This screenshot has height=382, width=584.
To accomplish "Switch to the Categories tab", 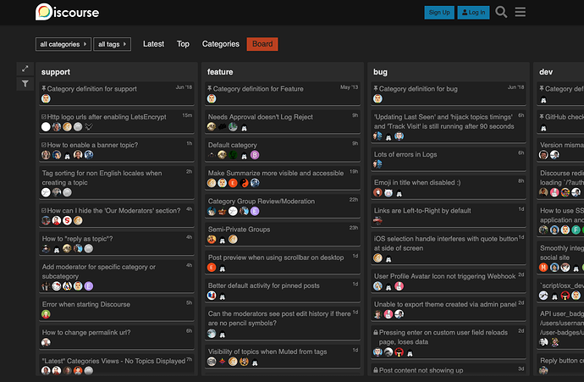I will (221, 44).
